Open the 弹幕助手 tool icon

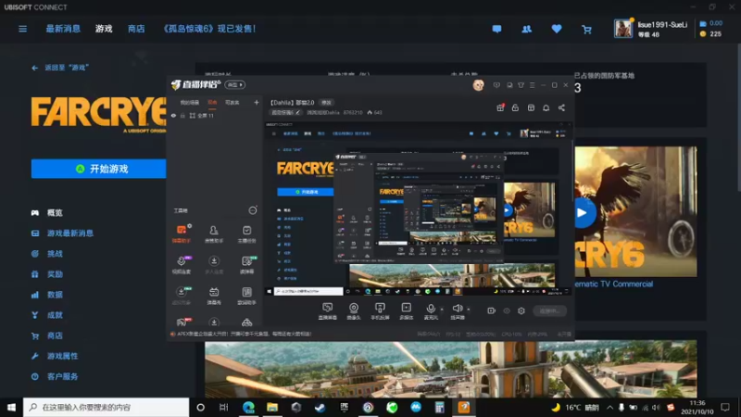pos(182,234)
